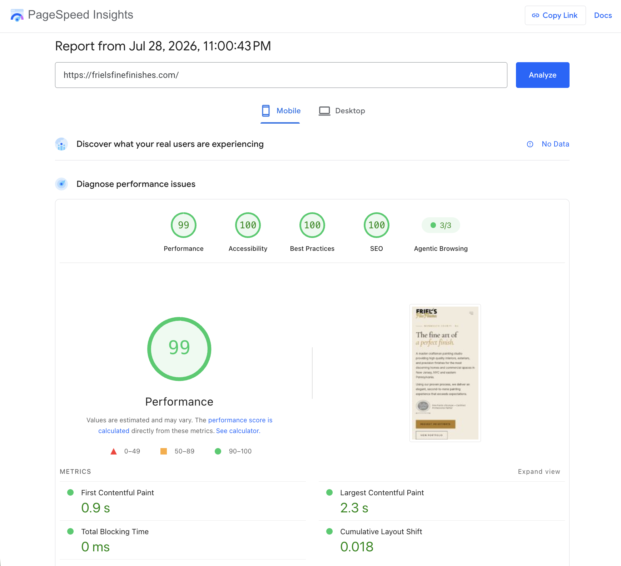Select the Performance 99 score gauge
621x566 pixels.
tap(184, 225)
